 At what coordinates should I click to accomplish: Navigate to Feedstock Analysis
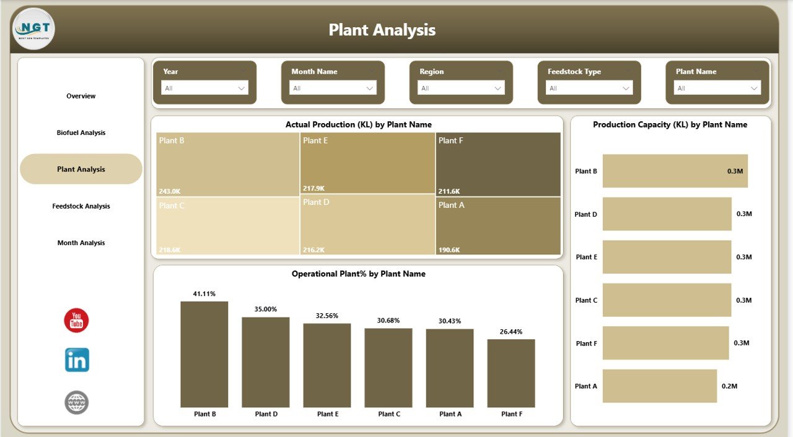81,206
